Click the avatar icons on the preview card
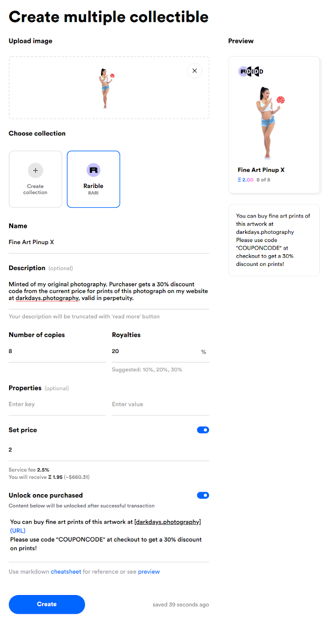Viewport: 326px width, 621px height. coord(251,71)
